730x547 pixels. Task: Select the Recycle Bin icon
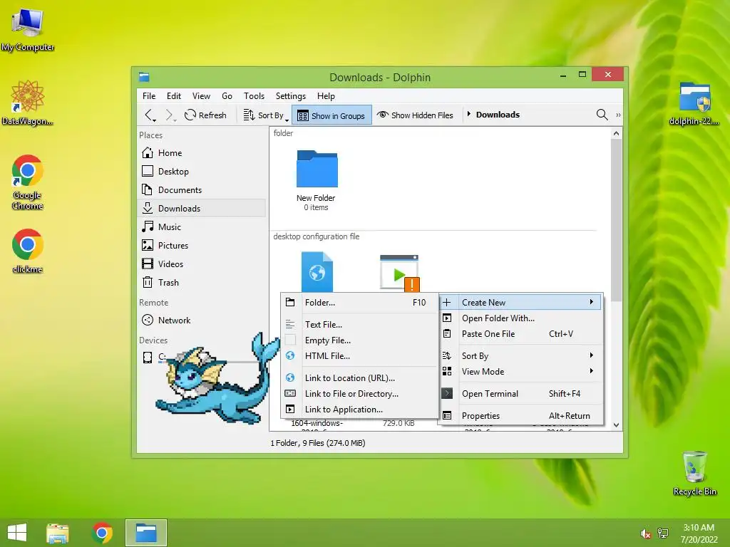point(694,473)
